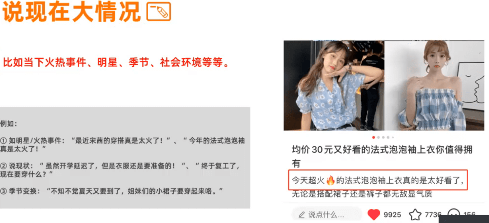The width and height of the screenshot is (489, 223).
Task: Click the red-boxed sentence 今天超火的法式泡泡袖
Action: (x=378, y=180)
